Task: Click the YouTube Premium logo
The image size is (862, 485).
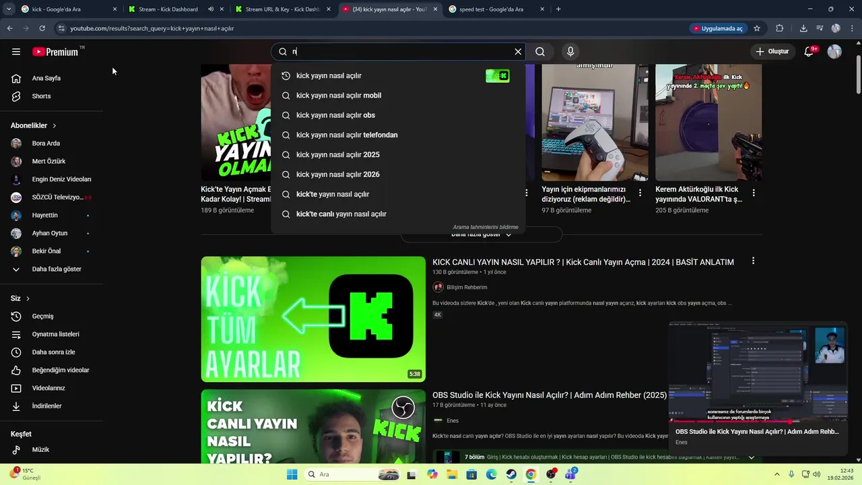Action: tap(55, 52)
